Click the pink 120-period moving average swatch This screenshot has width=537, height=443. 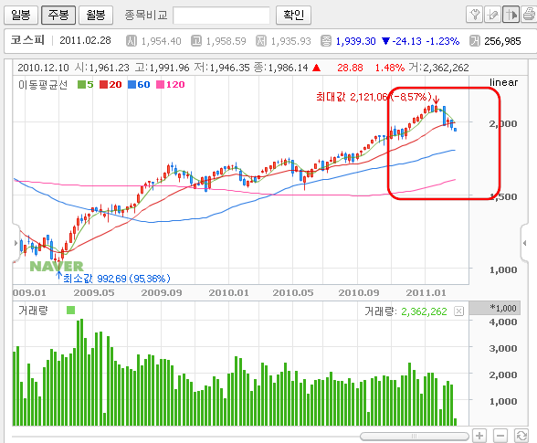click(x=161, y=84)
